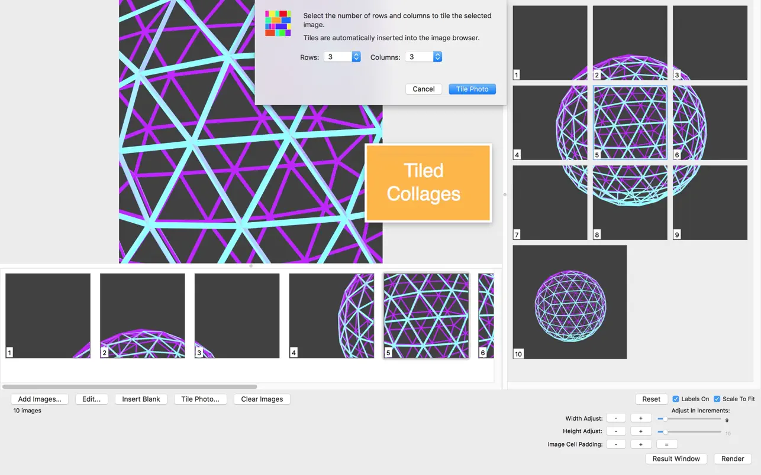Click the Width Adjust plus button
The height and width of the screenshot is (475, 761).
pyautogui.click(x=640, y=418)
